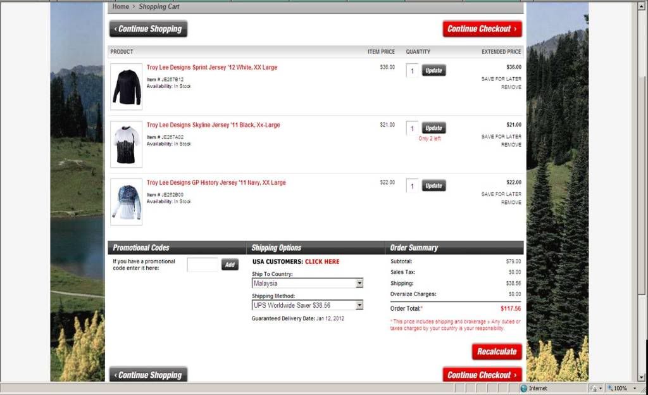
Task: Expand the Shipping Method dropdown
Action: pyautogui.click(x=359, y=305)
